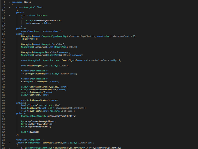Collapse the GetObjectAtIndex function at line 61
The height and width of the screenshot is (149, 198).
[x=10, y=142]
